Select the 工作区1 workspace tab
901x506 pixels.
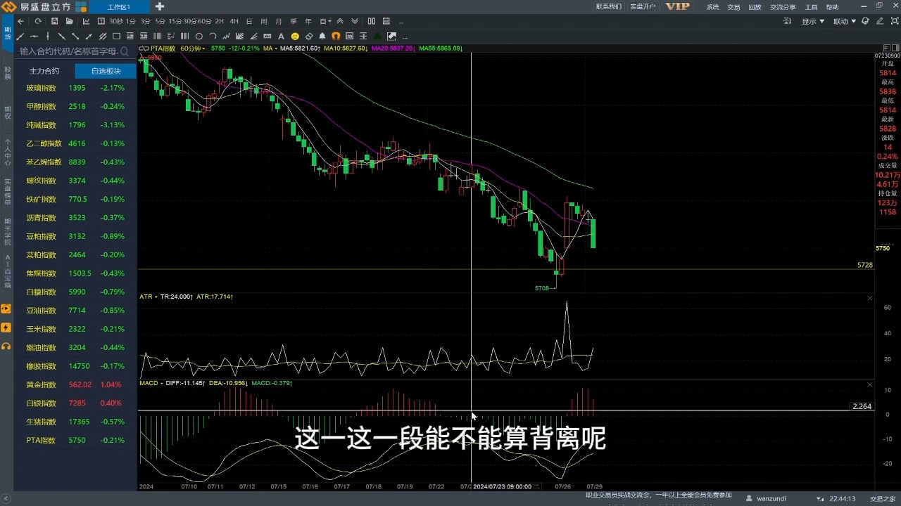119,7
